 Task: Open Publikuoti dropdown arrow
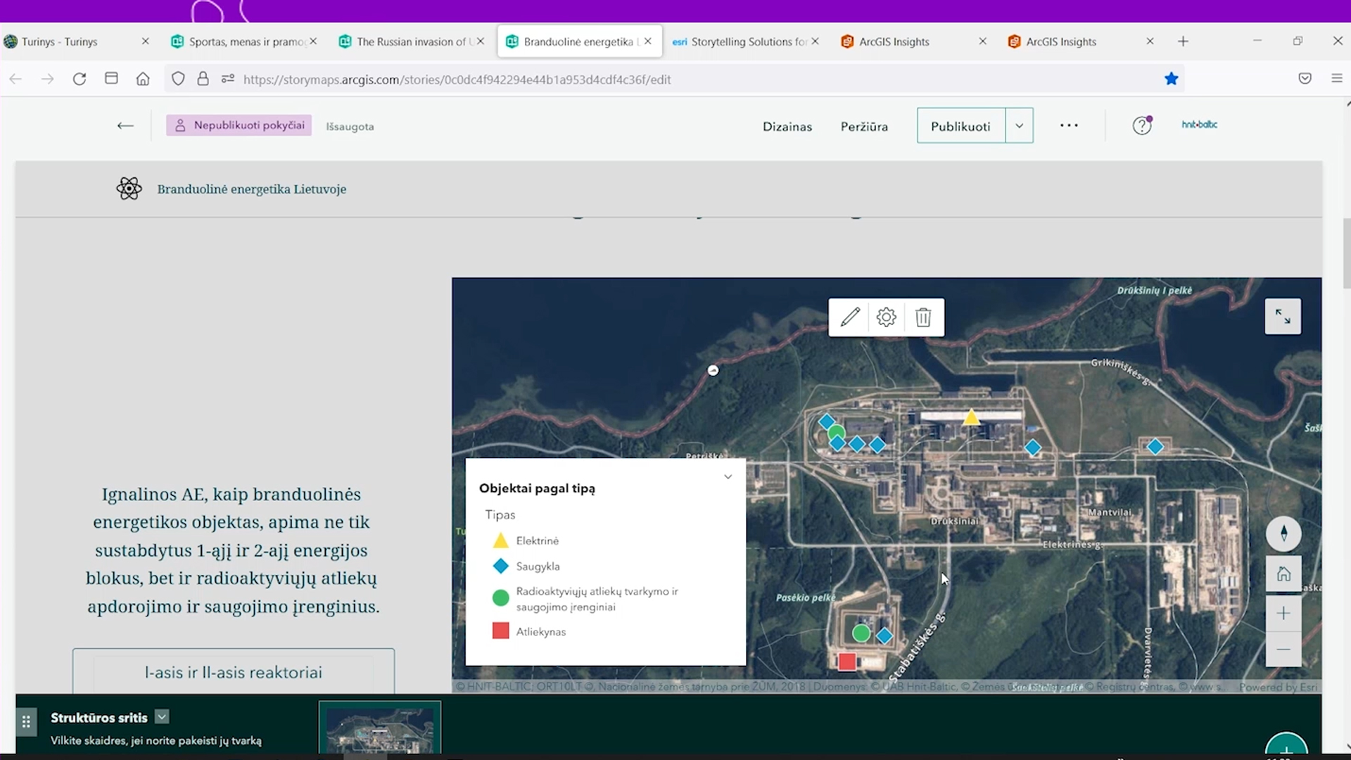(1019, 126)
